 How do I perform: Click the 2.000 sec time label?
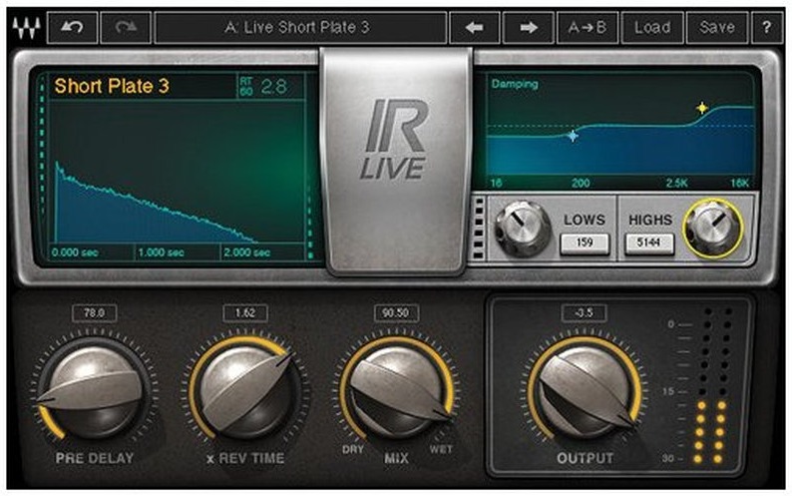pyautogui.click(x=246, y=251)
